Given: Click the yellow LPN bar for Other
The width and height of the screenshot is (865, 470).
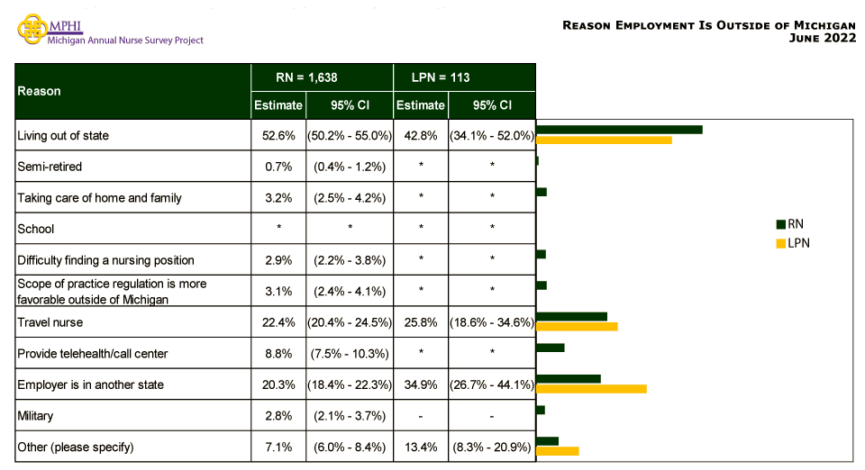Looking at the screenshot, I should pos(557,451).
